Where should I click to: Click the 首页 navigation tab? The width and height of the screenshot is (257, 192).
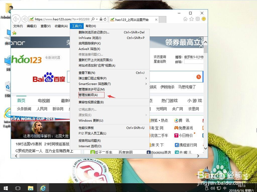click(21, 100)
